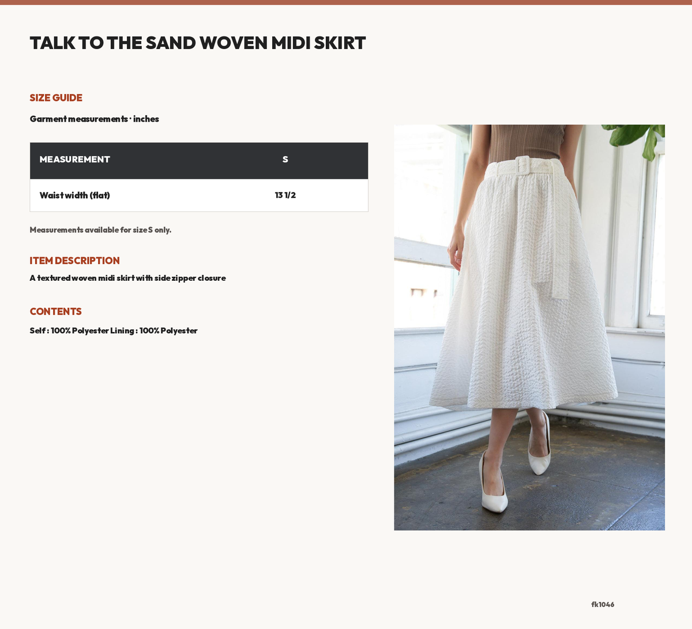Click the 'S' size column header
692x629 pixels.
click(x=285, y=160)
